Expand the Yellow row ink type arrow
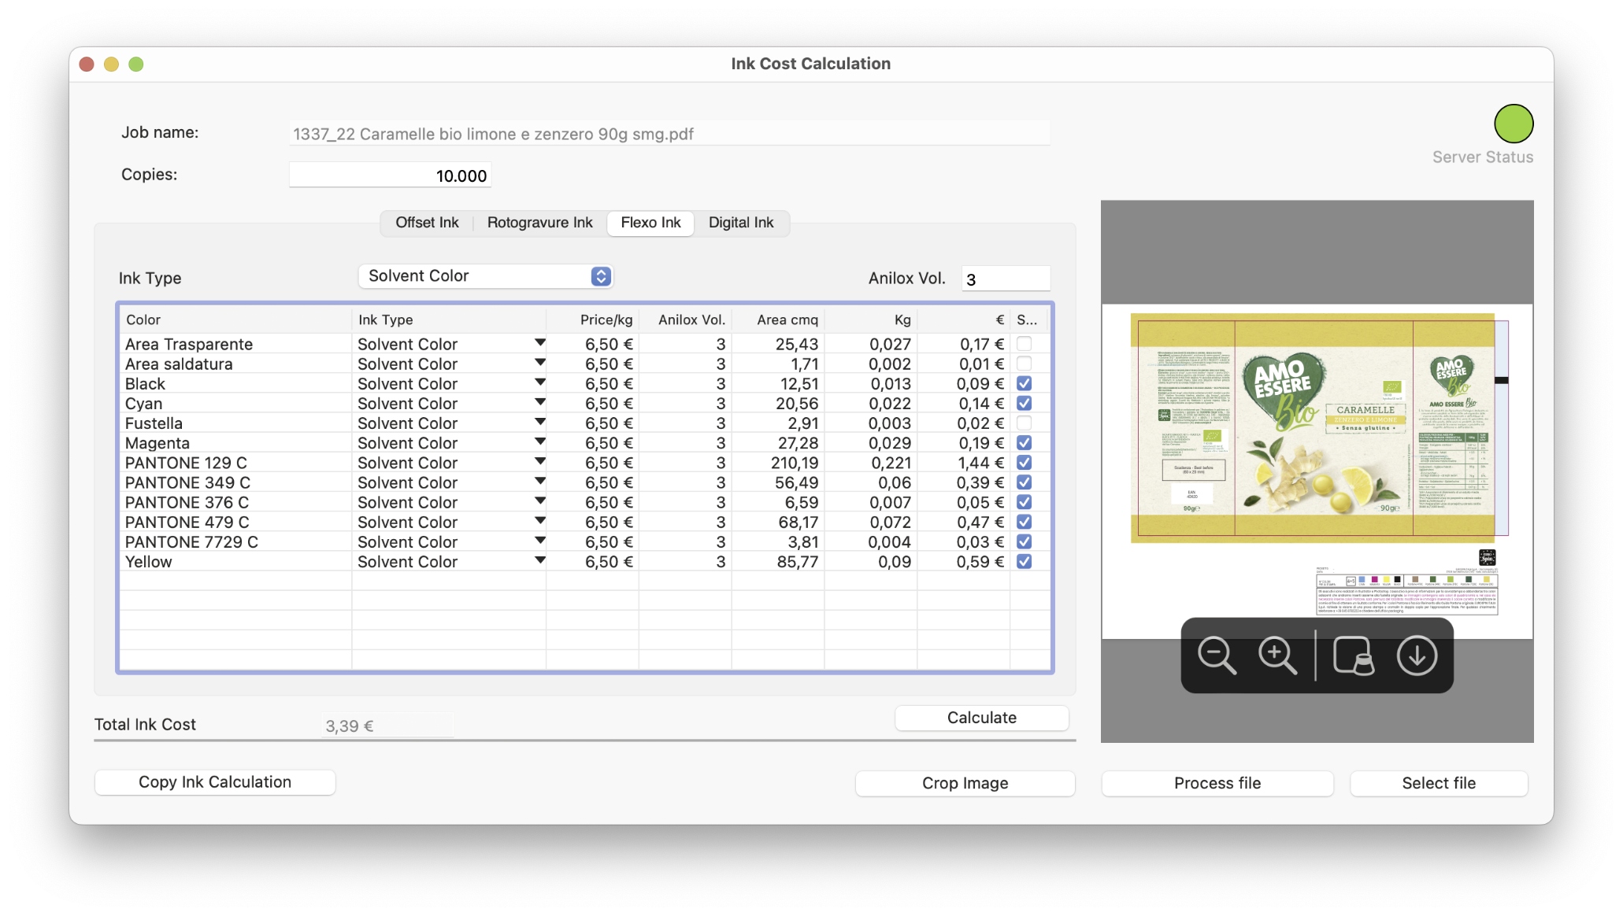The width and height of the screenshot is (1623, 916). pos(539,560)
